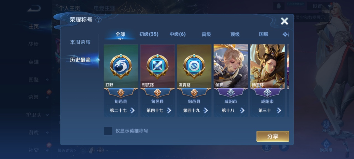Open the 杨玉环 hero portrait card
This screenshot has width=354, height=159.
[x=267, y=66]
